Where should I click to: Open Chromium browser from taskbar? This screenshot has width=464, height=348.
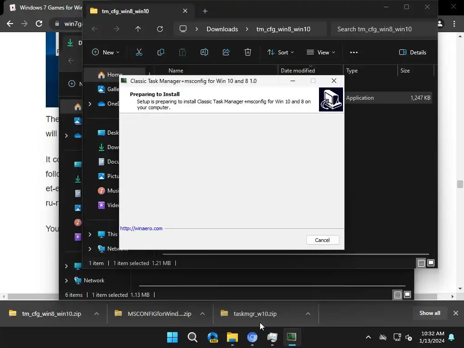tap(252, 337)
